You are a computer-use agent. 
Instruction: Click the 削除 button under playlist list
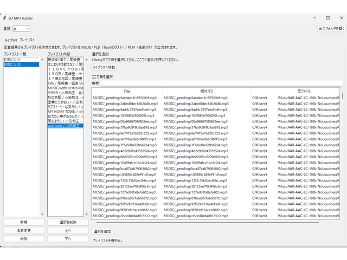(x=23, y=238)
